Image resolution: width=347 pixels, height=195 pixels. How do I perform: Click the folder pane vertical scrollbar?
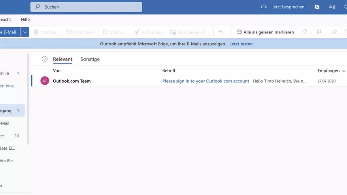(28, 99)
